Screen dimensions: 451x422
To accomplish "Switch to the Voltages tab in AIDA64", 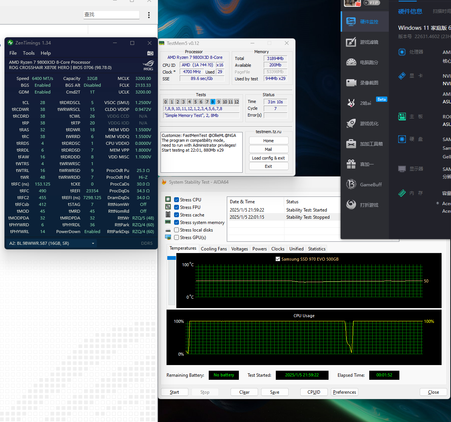I will click(240, 249).
